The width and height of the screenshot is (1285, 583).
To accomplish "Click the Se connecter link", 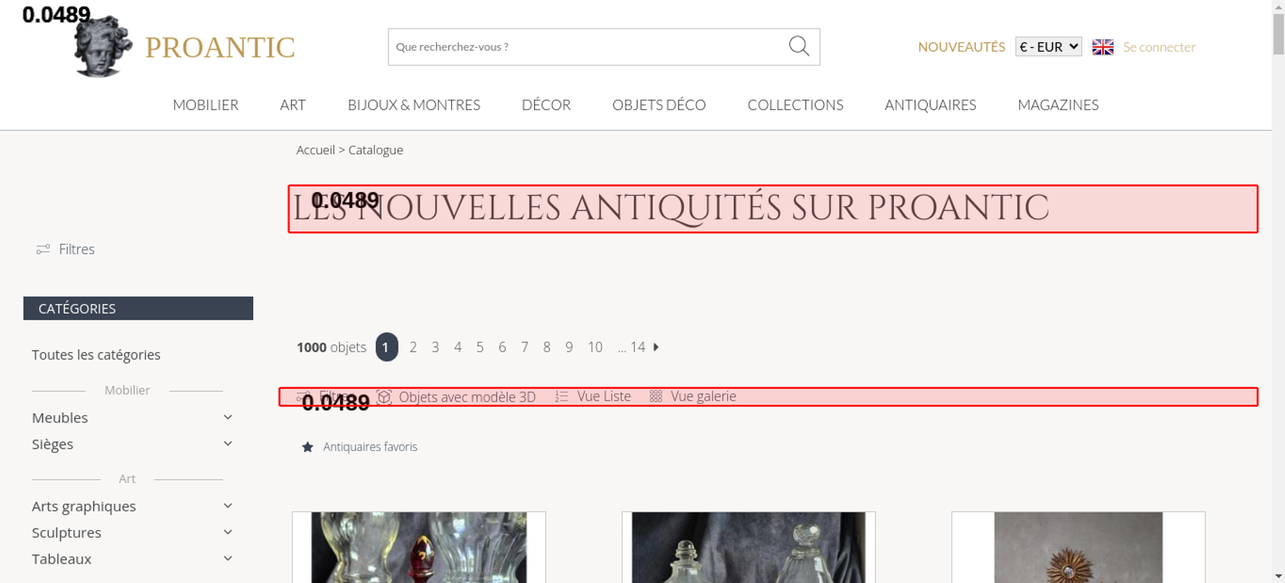I will pos(1159,47).
